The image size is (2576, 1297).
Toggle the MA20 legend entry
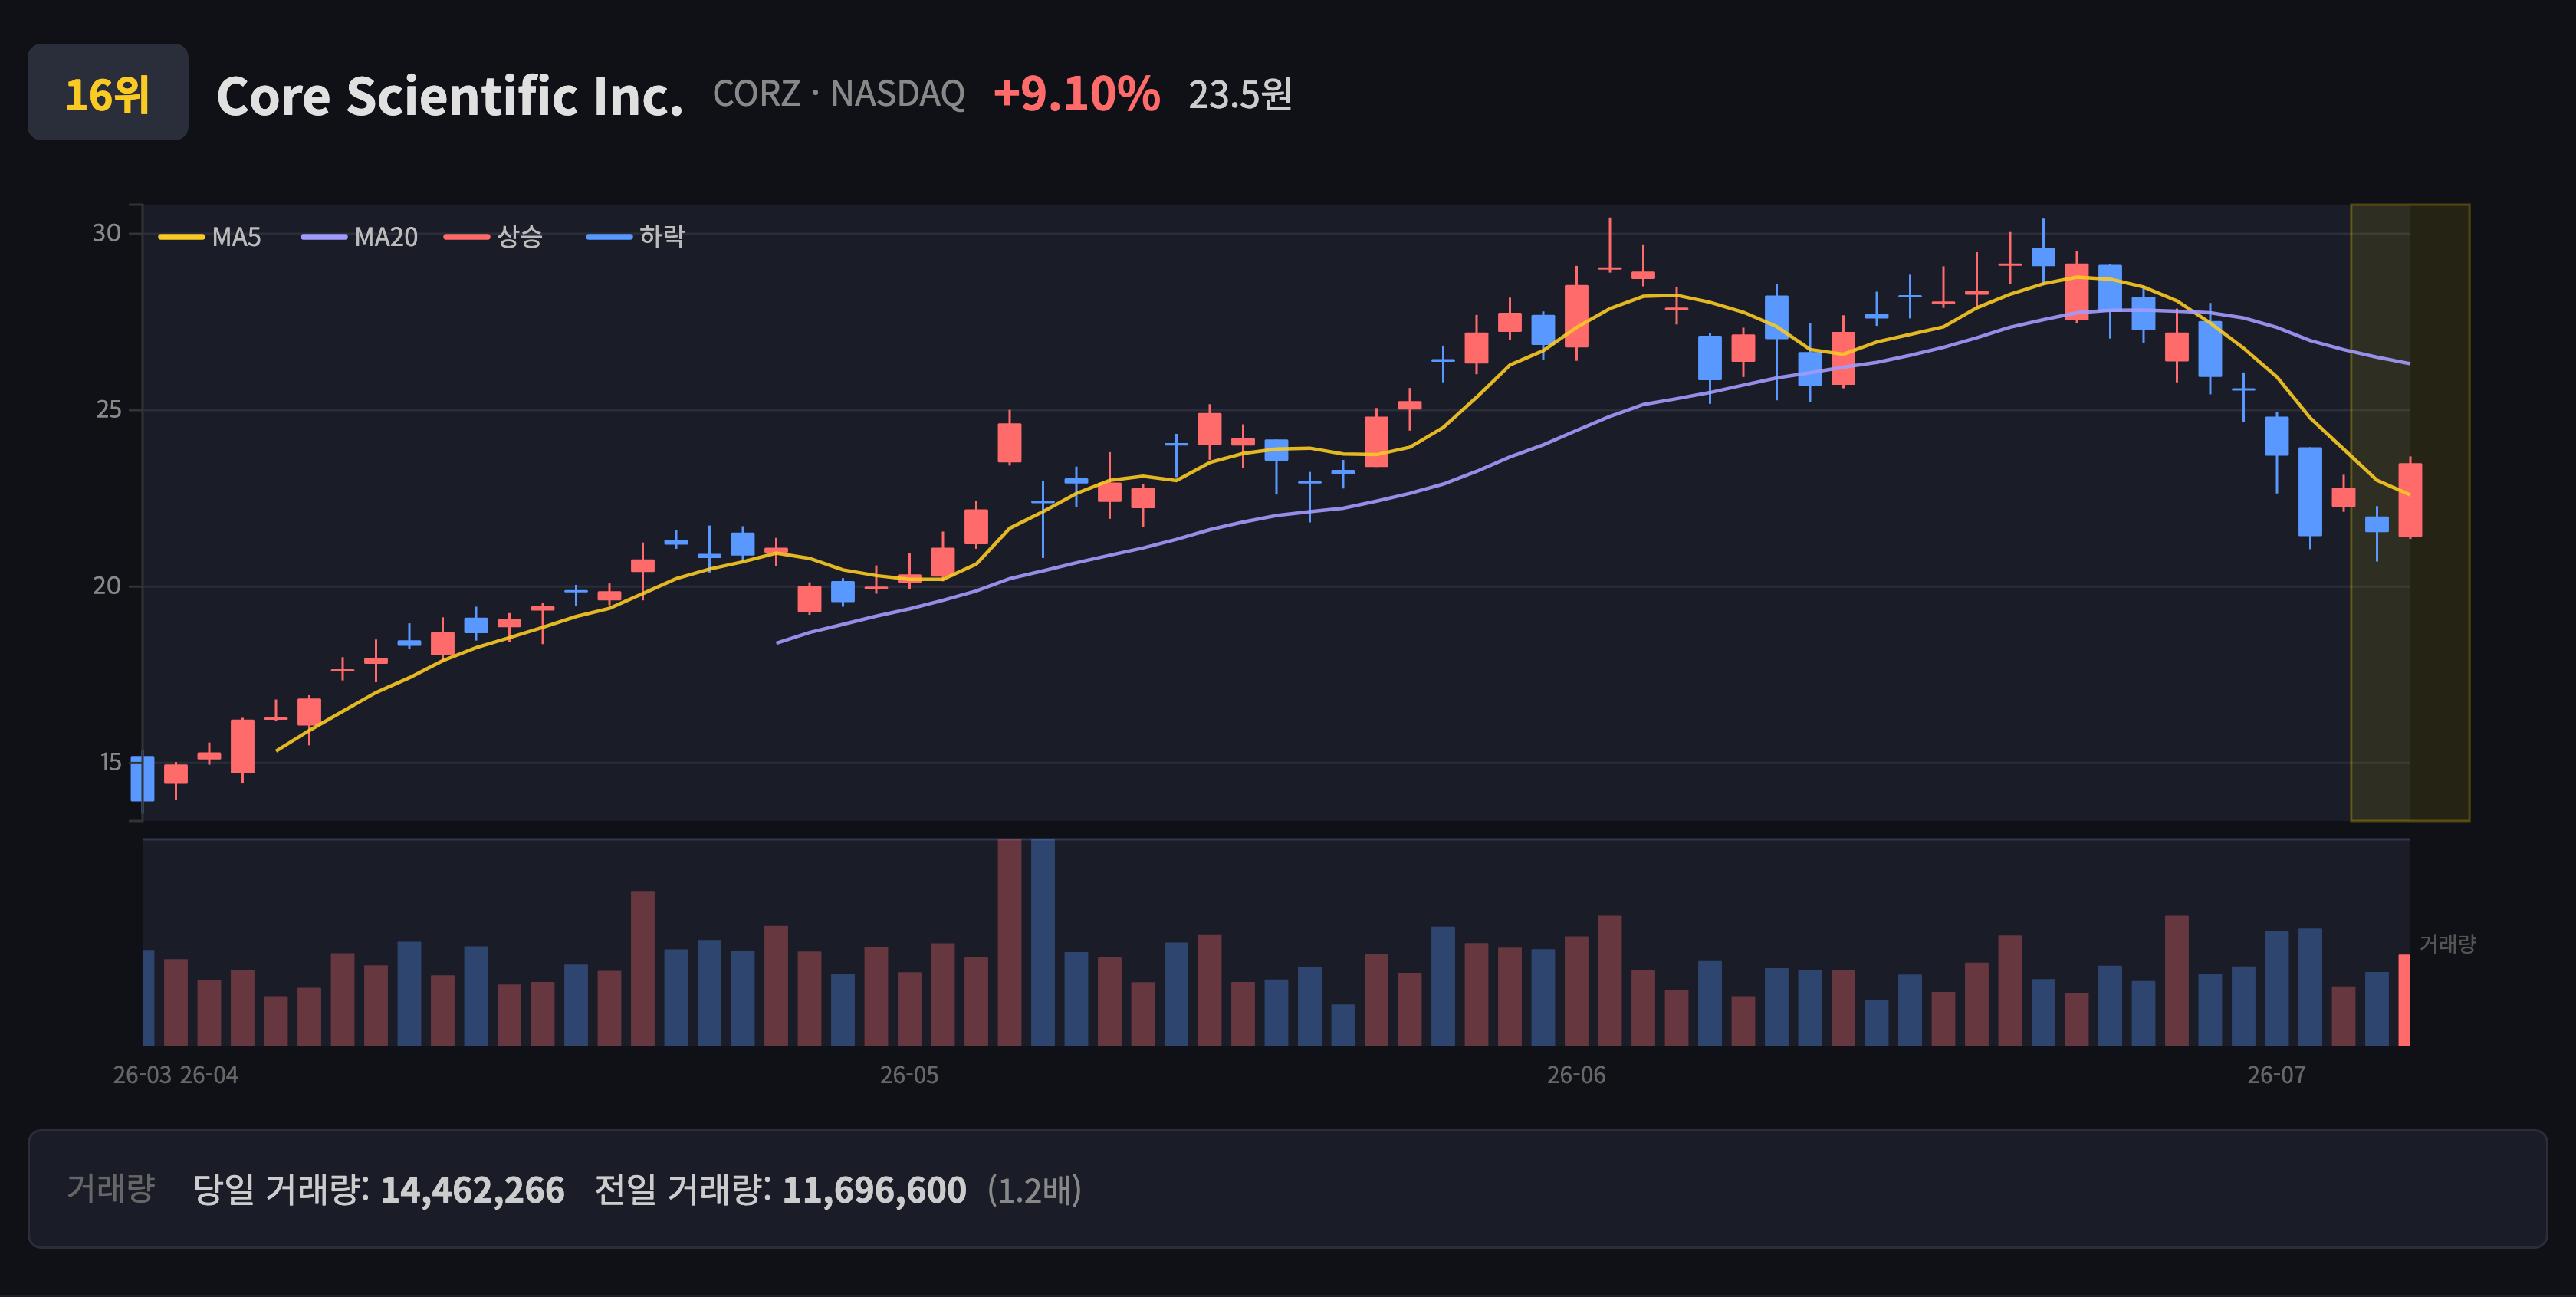click(x=360, y=237)
